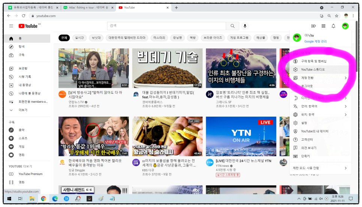362x207 pixels.
Task: Select the 게임 프로그램 filter chip
Action: click(x=239, y=37)
